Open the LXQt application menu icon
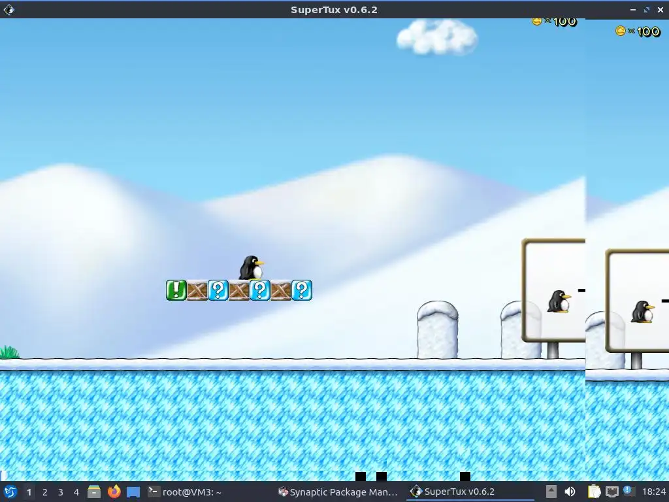Viewport: 669px width, 502px height. click(10, 492)
